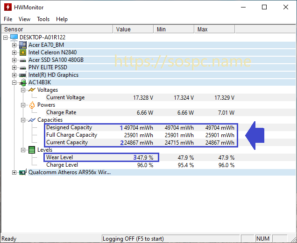Click the green Levels icon
This screenshot has width=297, height=243.
pos(31,150)
